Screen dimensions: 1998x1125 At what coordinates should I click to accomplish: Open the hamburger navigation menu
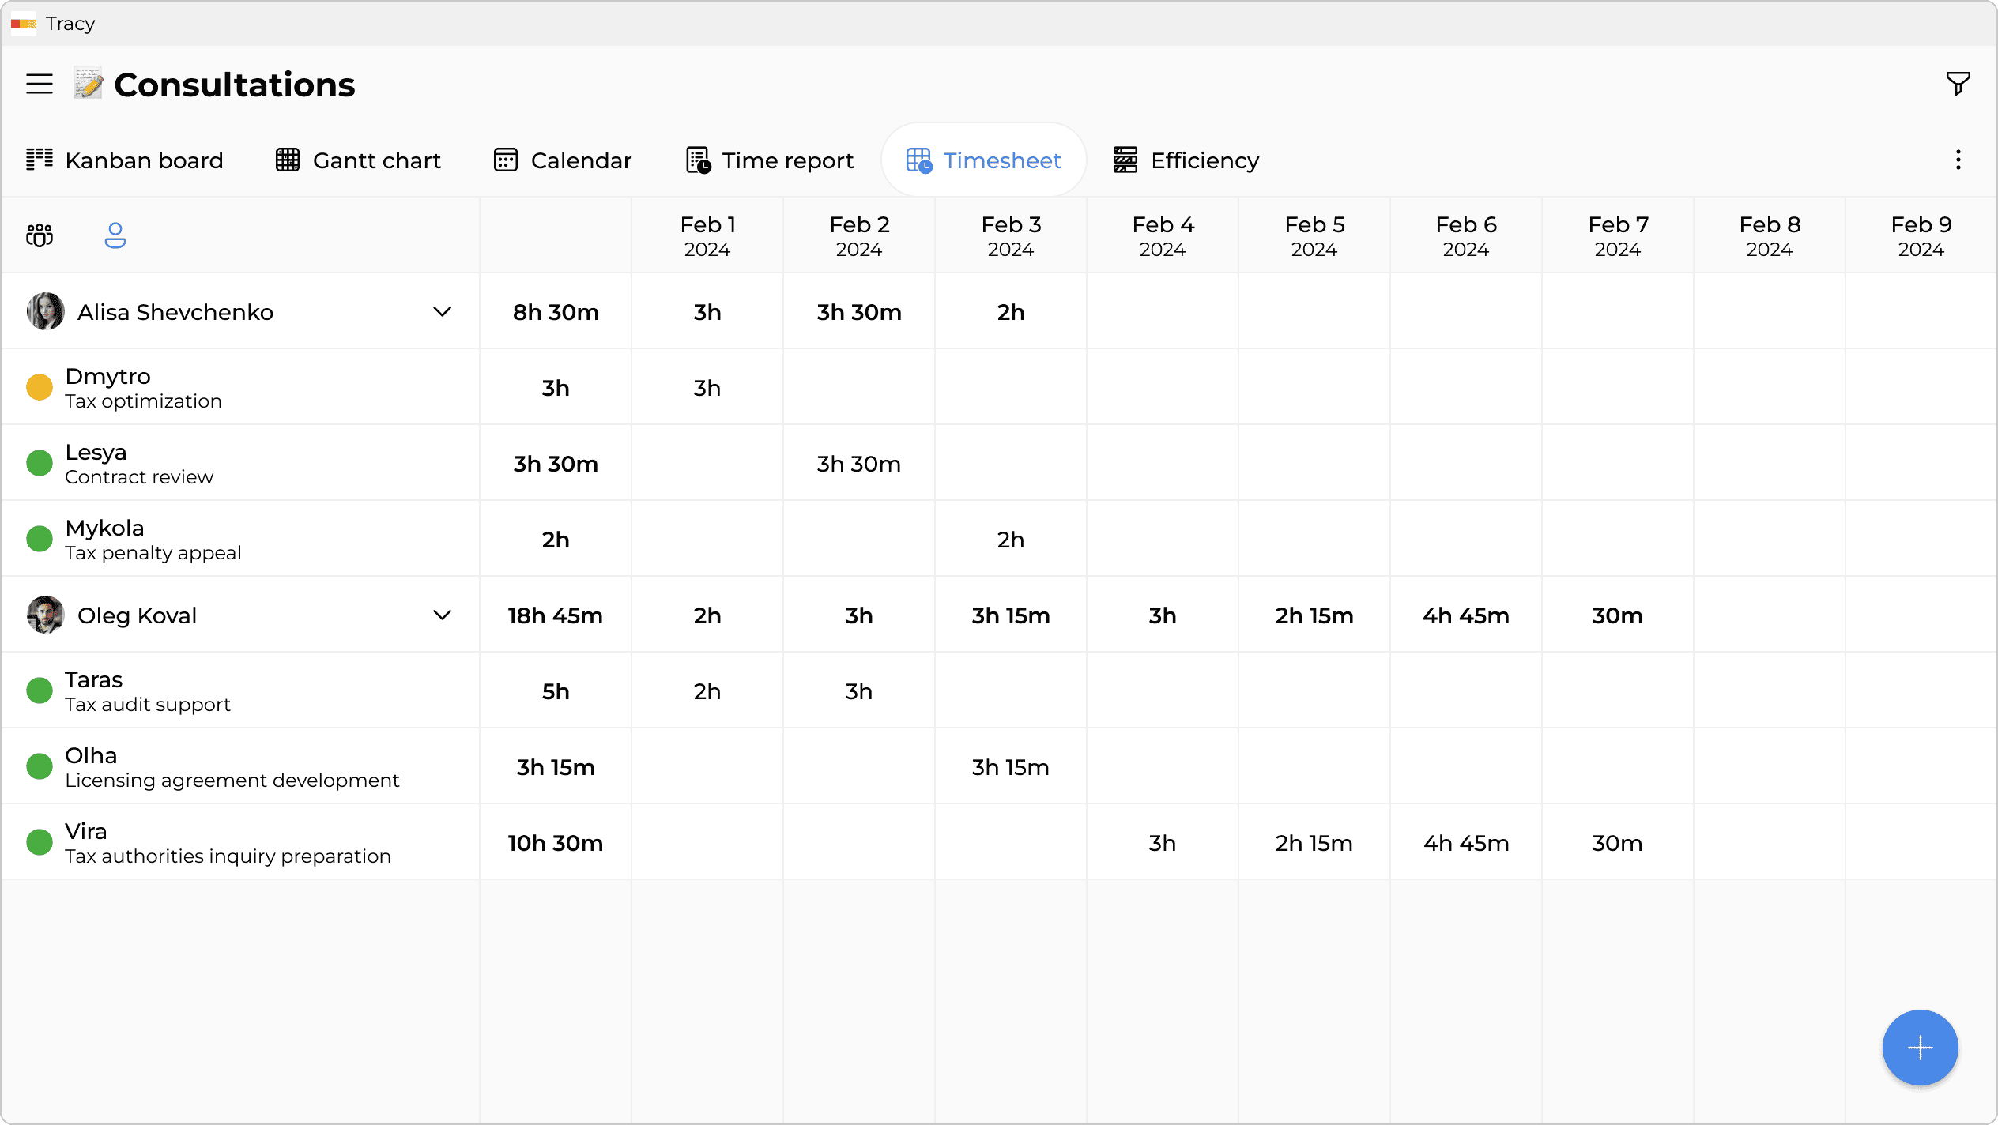click(x=39, y=83)
